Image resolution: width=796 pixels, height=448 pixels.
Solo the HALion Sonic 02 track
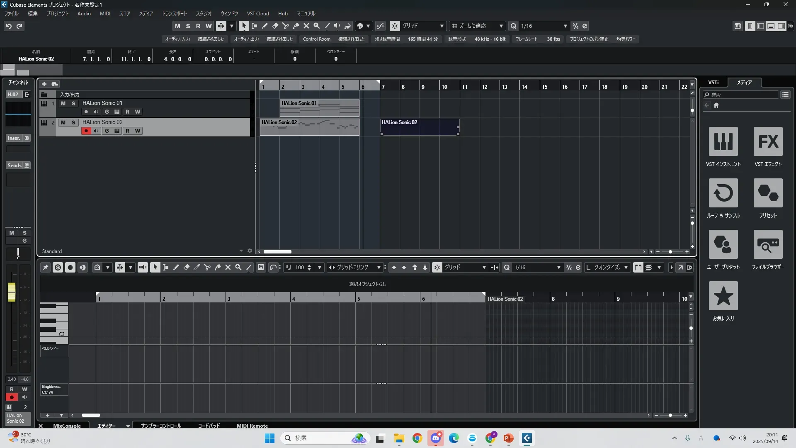73,122
